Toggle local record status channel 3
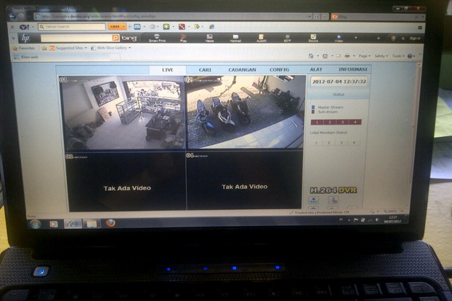 pyautogui.click(x=341, y=142)
